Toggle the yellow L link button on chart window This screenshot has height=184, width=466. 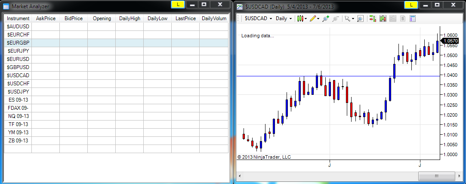411,4
